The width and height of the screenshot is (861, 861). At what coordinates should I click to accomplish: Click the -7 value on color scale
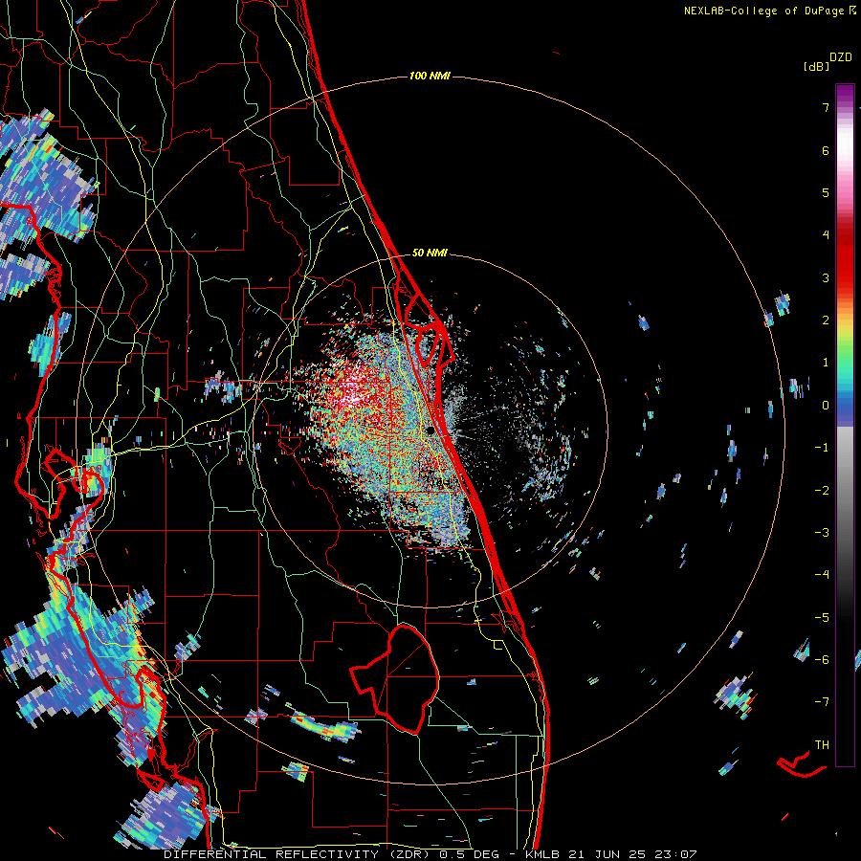[822, 702]
